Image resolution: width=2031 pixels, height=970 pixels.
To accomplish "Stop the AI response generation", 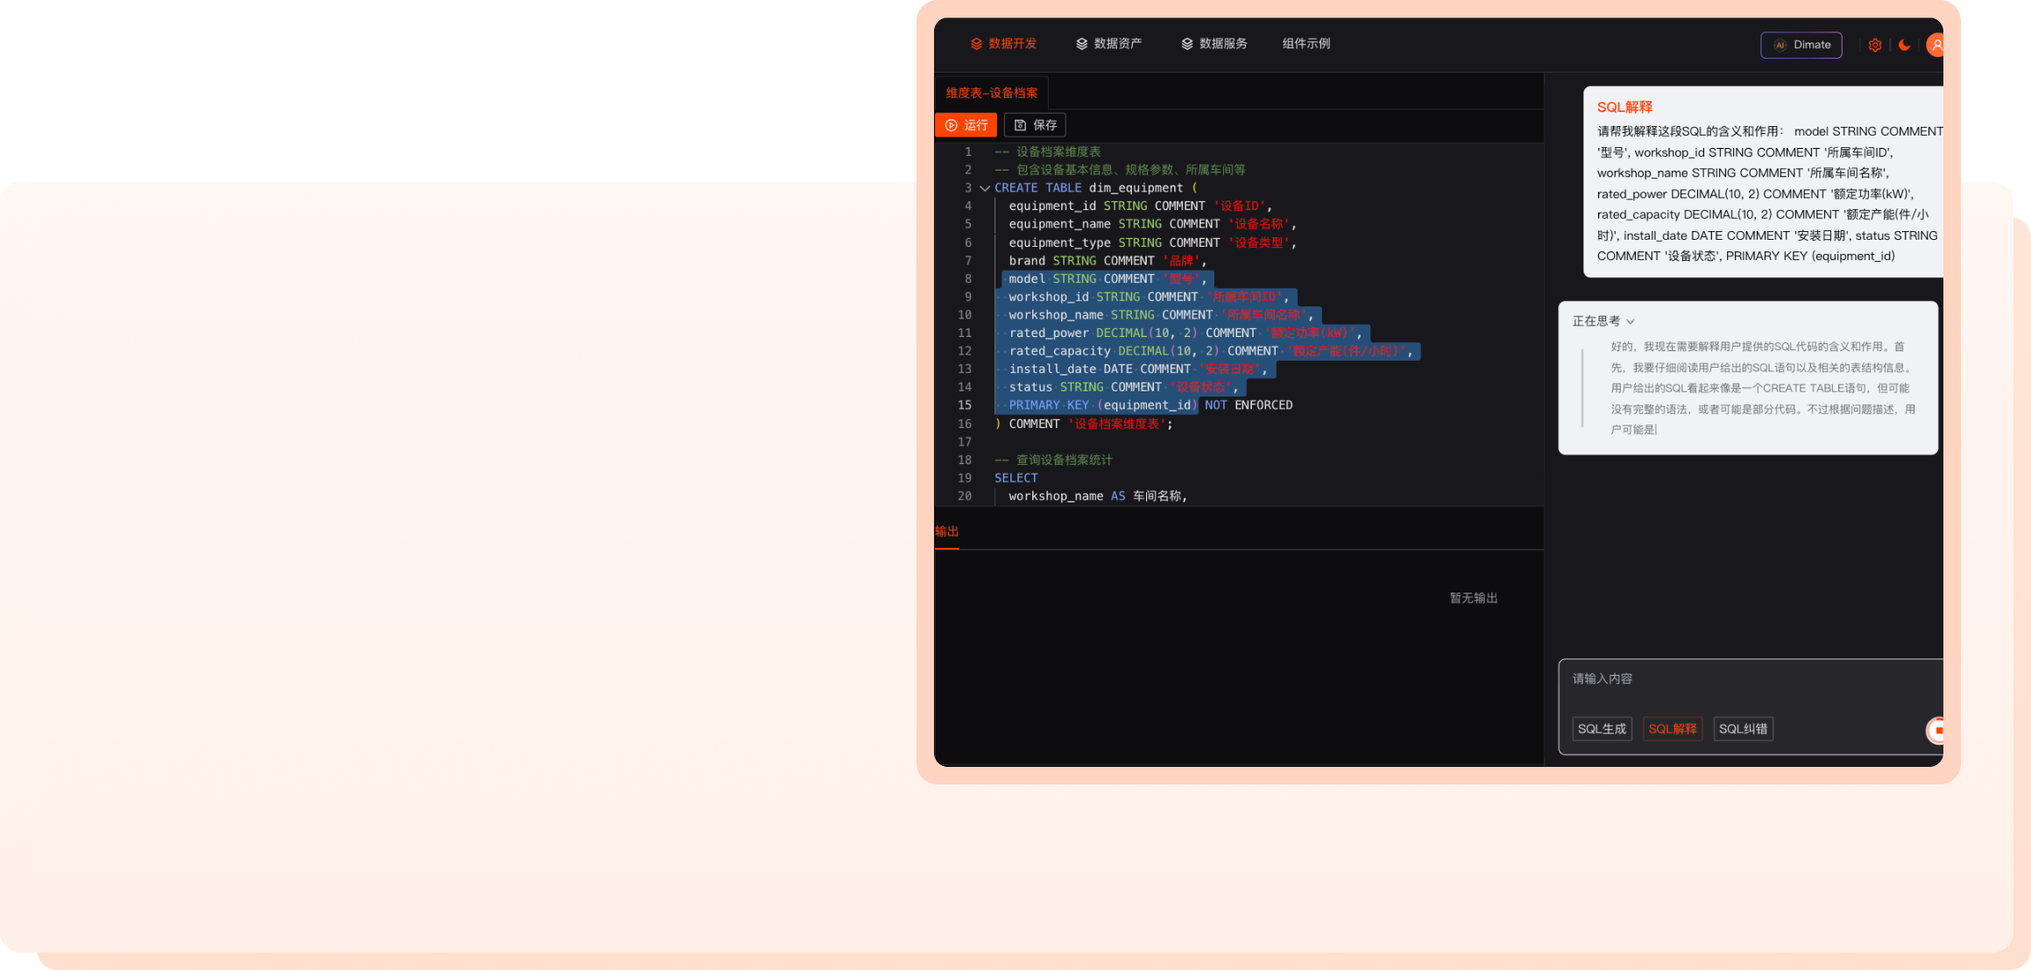I will tap(1936, 730).
